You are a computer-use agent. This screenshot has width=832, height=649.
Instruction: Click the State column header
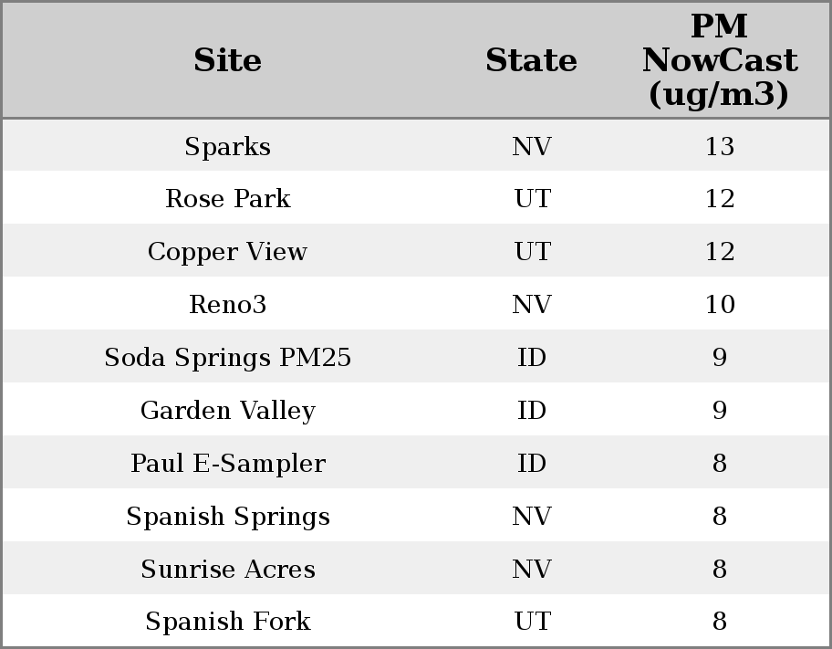[531, 60]
